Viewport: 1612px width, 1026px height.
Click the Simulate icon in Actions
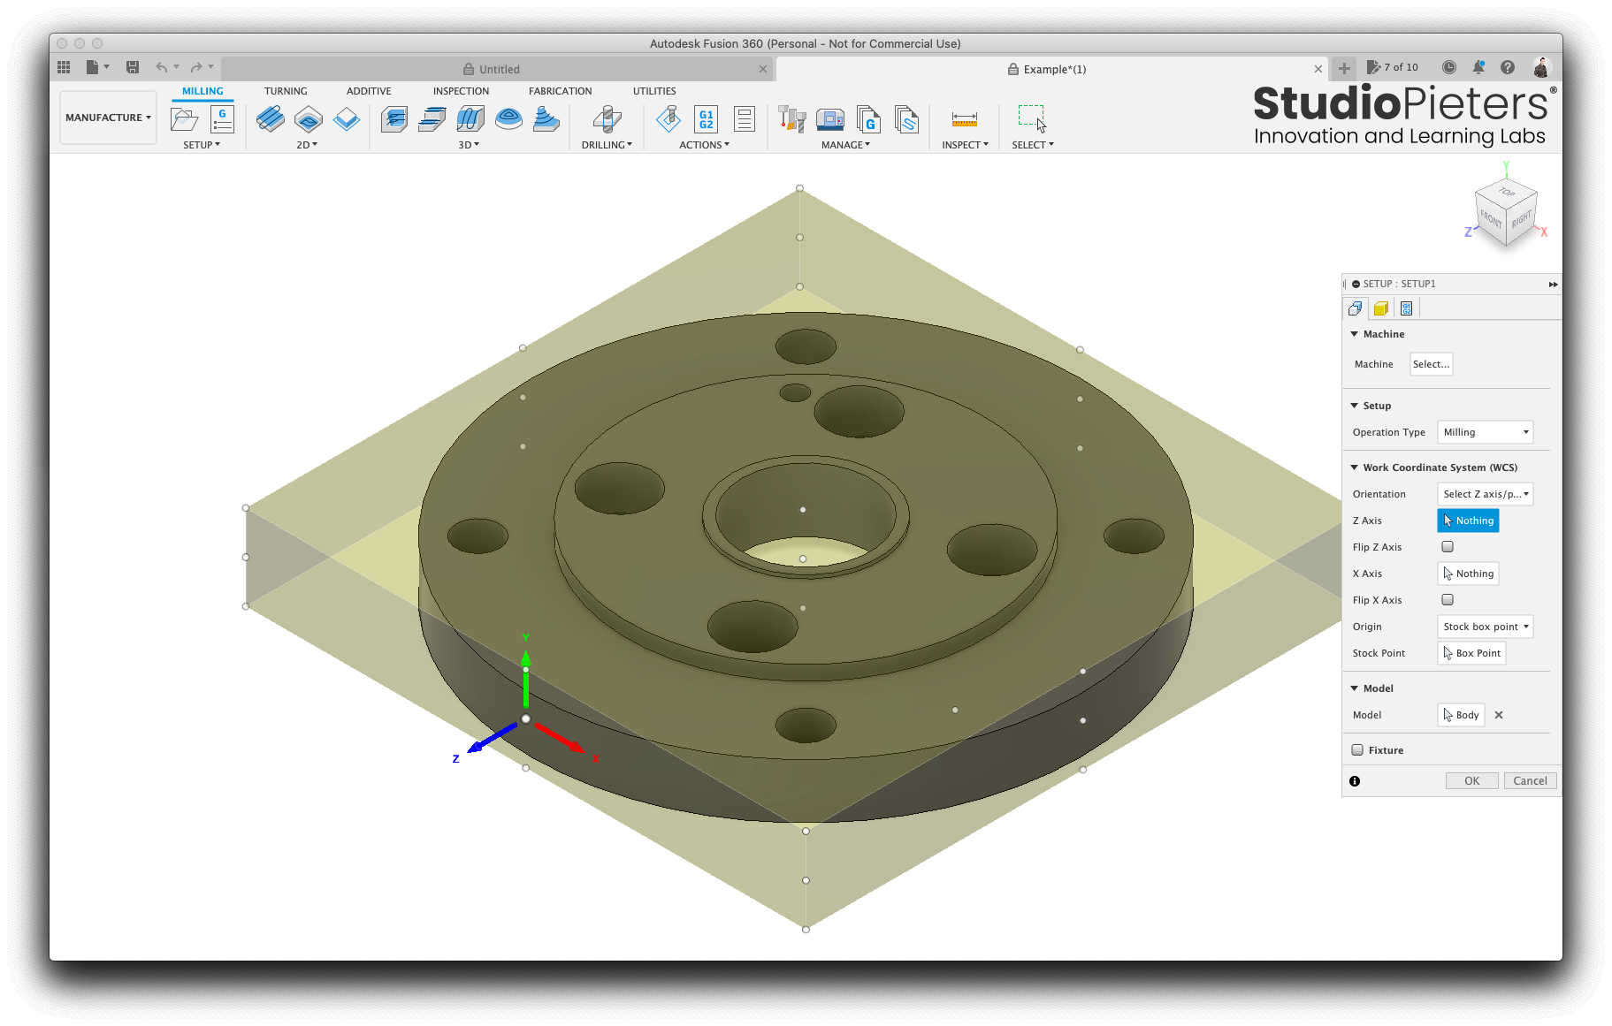pos(668,118)
